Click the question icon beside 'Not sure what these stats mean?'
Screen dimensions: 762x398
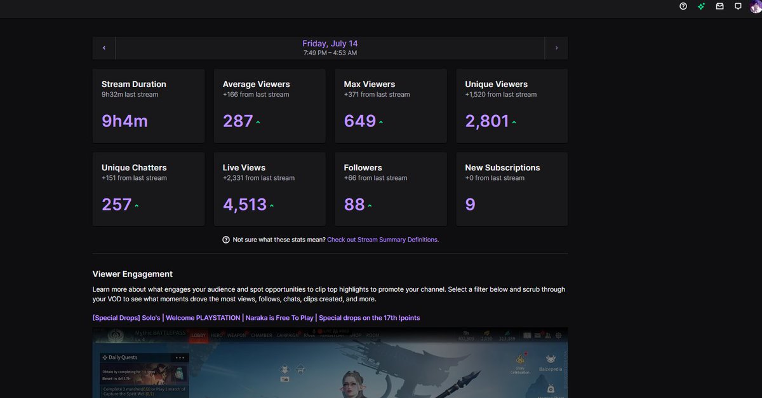point(226,240)
